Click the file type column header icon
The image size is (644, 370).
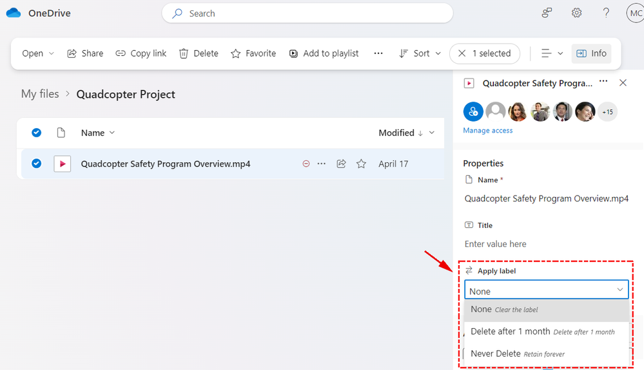point(61,133)
